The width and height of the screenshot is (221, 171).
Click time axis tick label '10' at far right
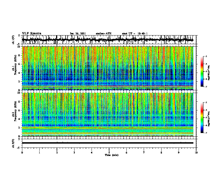(x=196, y=153)
